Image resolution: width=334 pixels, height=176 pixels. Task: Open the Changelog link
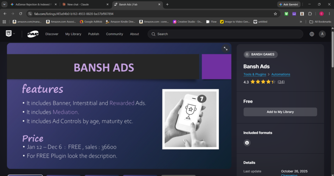289,175
